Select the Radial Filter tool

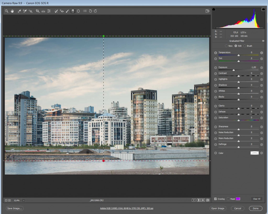(78, 11)
